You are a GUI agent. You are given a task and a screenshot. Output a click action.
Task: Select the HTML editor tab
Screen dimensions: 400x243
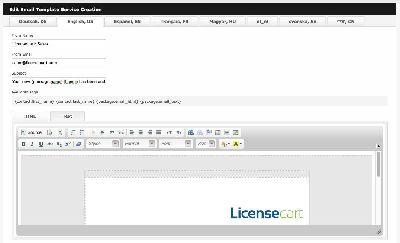point(30,116)
